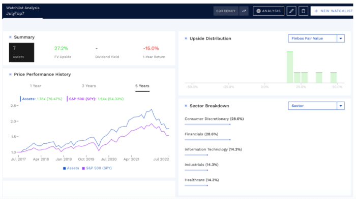Click the Currency button
356x199 pixels.
(x=226, y=11)
